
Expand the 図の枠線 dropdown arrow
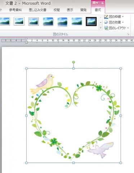pyautogui.click(x=123, y=17)
